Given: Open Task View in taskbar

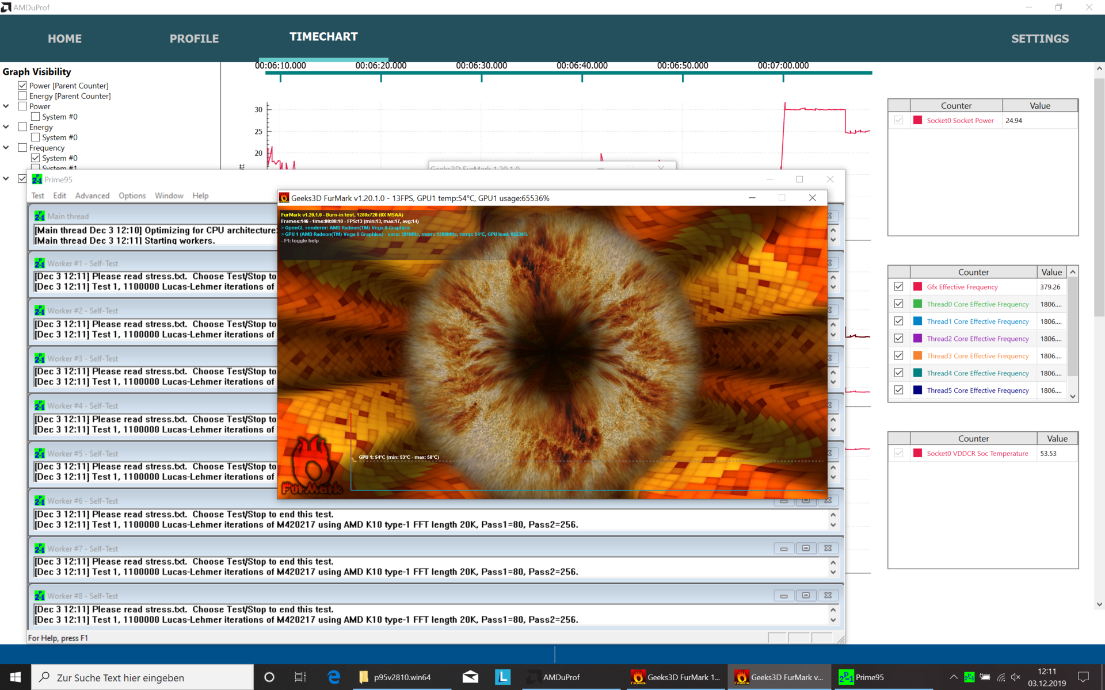Looking at the screenshot, I should point(300,677).
